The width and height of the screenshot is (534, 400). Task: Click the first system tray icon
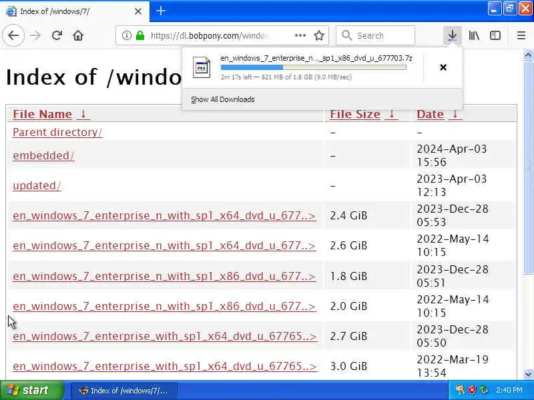click(x=460, y=390)
